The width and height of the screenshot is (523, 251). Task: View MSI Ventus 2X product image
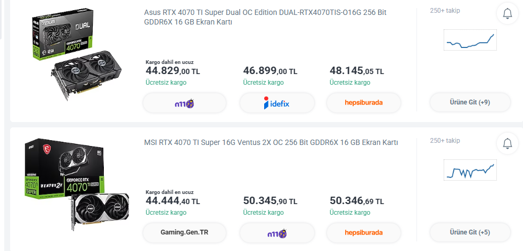pyautogui.click(x=73, y=183)
